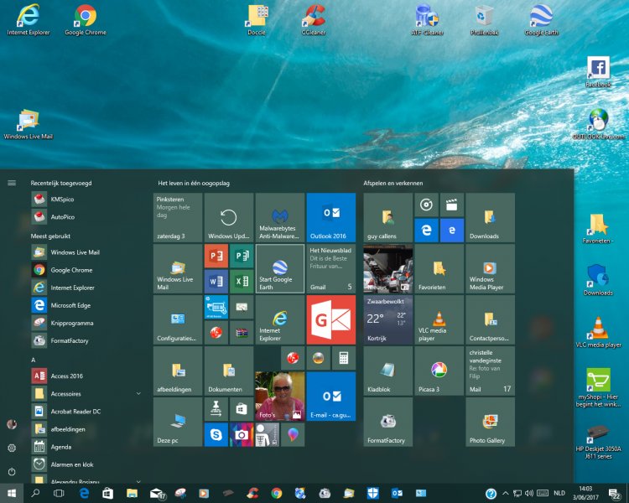Launch the Skype tile

216,434
